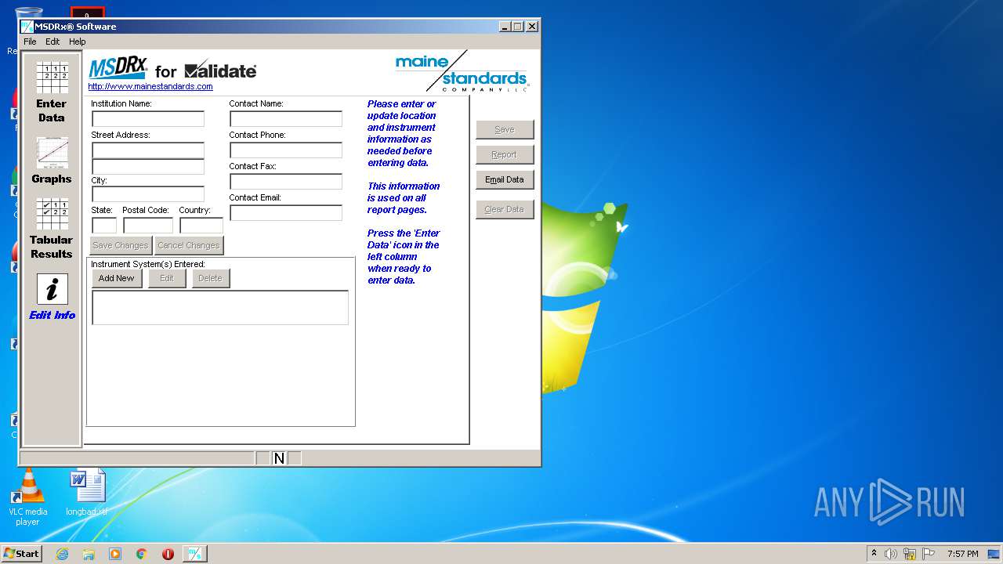Click the Clear Data button
The height and width of the screenshot is (564, 1003).
click(505, 209)
